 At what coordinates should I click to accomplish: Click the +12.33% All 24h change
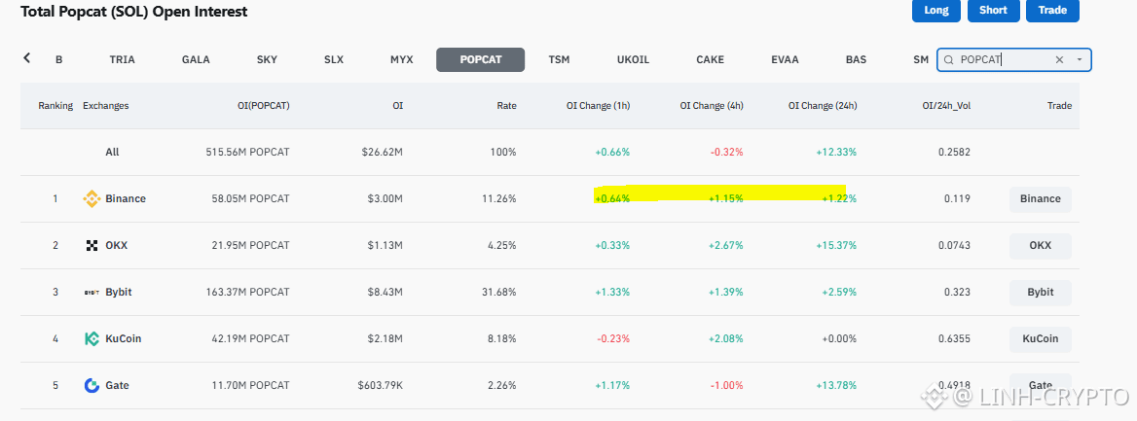click(x=835, y=153)
